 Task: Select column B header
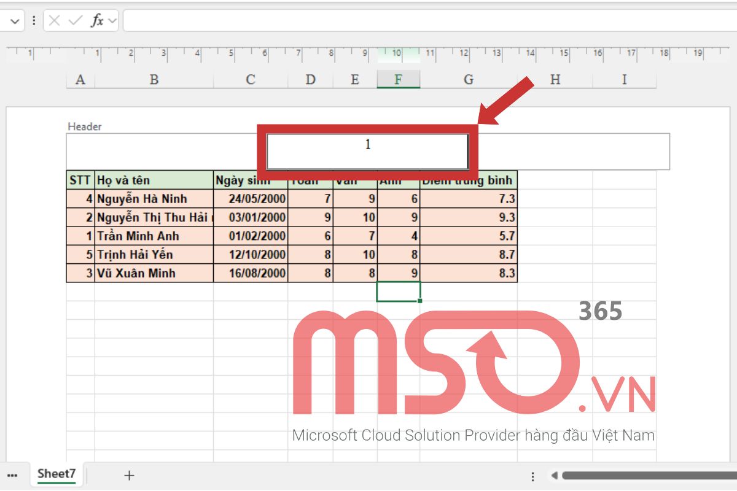tap(154, 79)
